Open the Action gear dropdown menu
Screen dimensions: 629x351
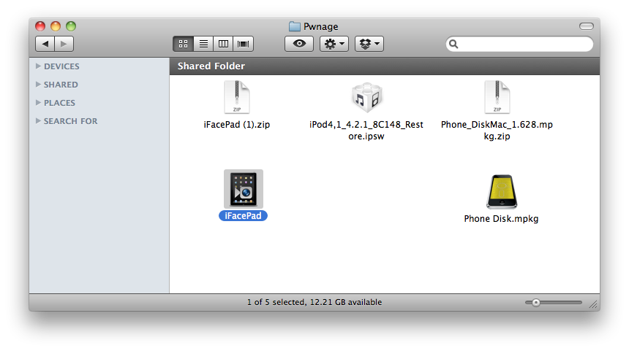[x=334, y=44]
